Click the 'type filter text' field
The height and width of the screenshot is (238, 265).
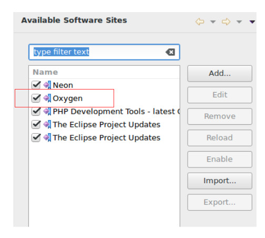click(x=104, y=52)
